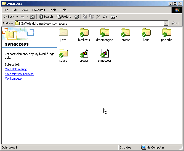Toggle the Folders pane button
184x151 pixels.
(x=64, y=17)
